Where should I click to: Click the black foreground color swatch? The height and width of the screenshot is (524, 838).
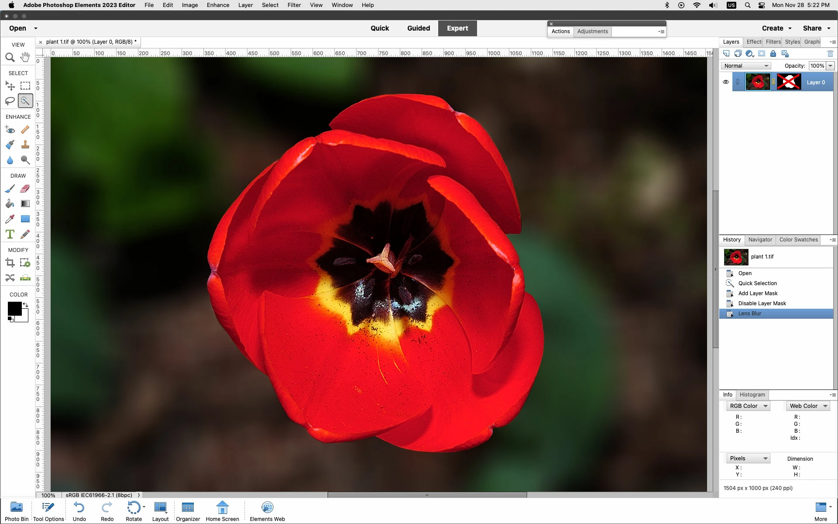tap(14, 308)
